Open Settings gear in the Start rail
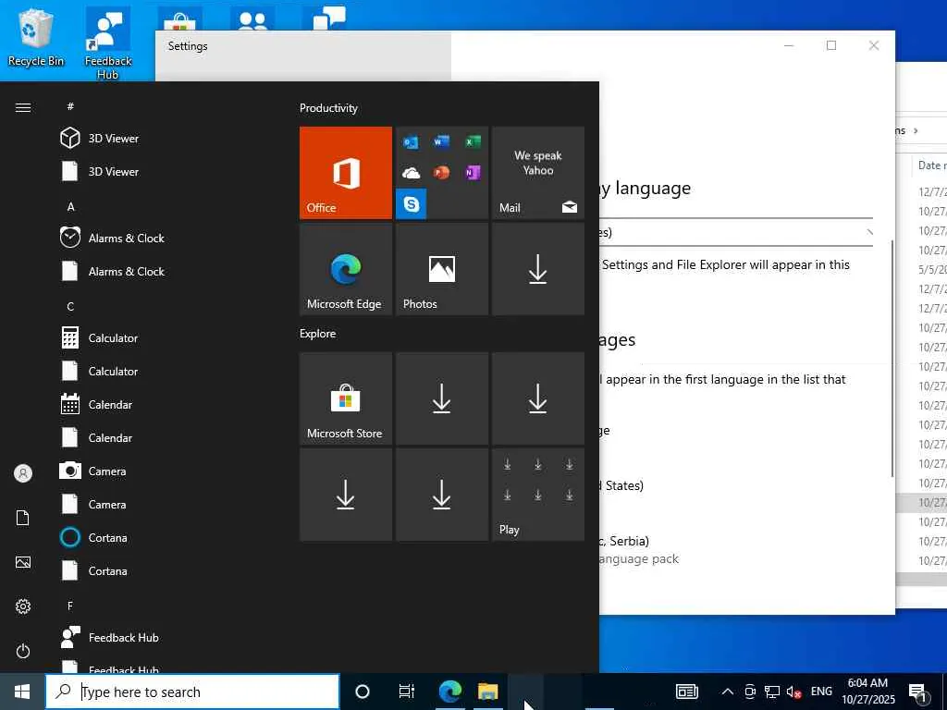The height and width of the screenshot is (710, 947). 23,606
